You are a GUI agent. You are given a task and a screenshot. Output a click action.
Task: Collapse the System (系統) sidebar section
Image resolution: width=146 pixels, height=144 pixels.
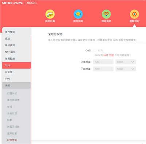coord(16,85)
